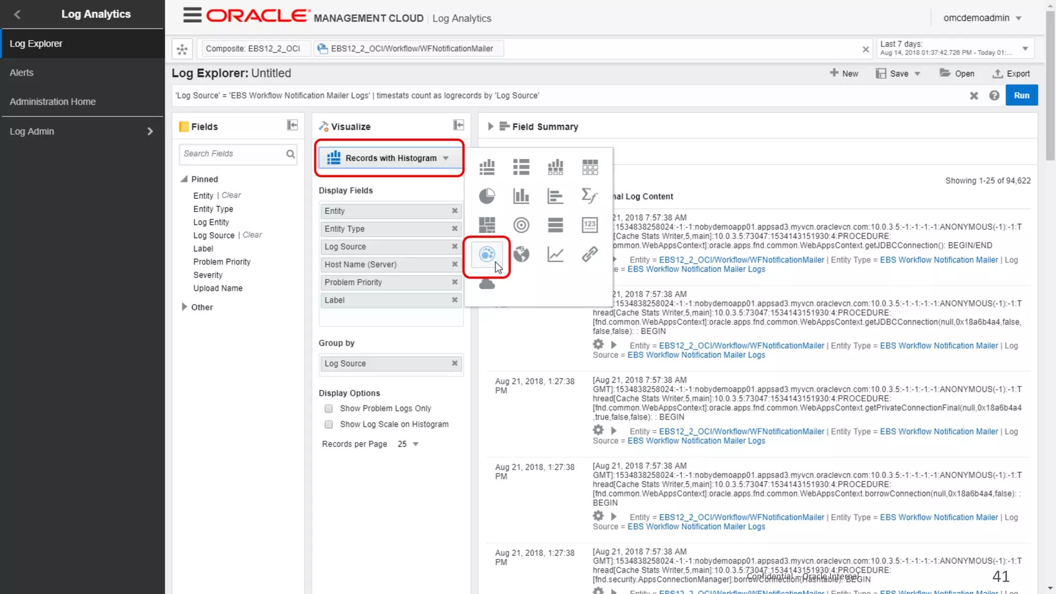
Task: Open query help question mark icon
Action: click(994, 95)
